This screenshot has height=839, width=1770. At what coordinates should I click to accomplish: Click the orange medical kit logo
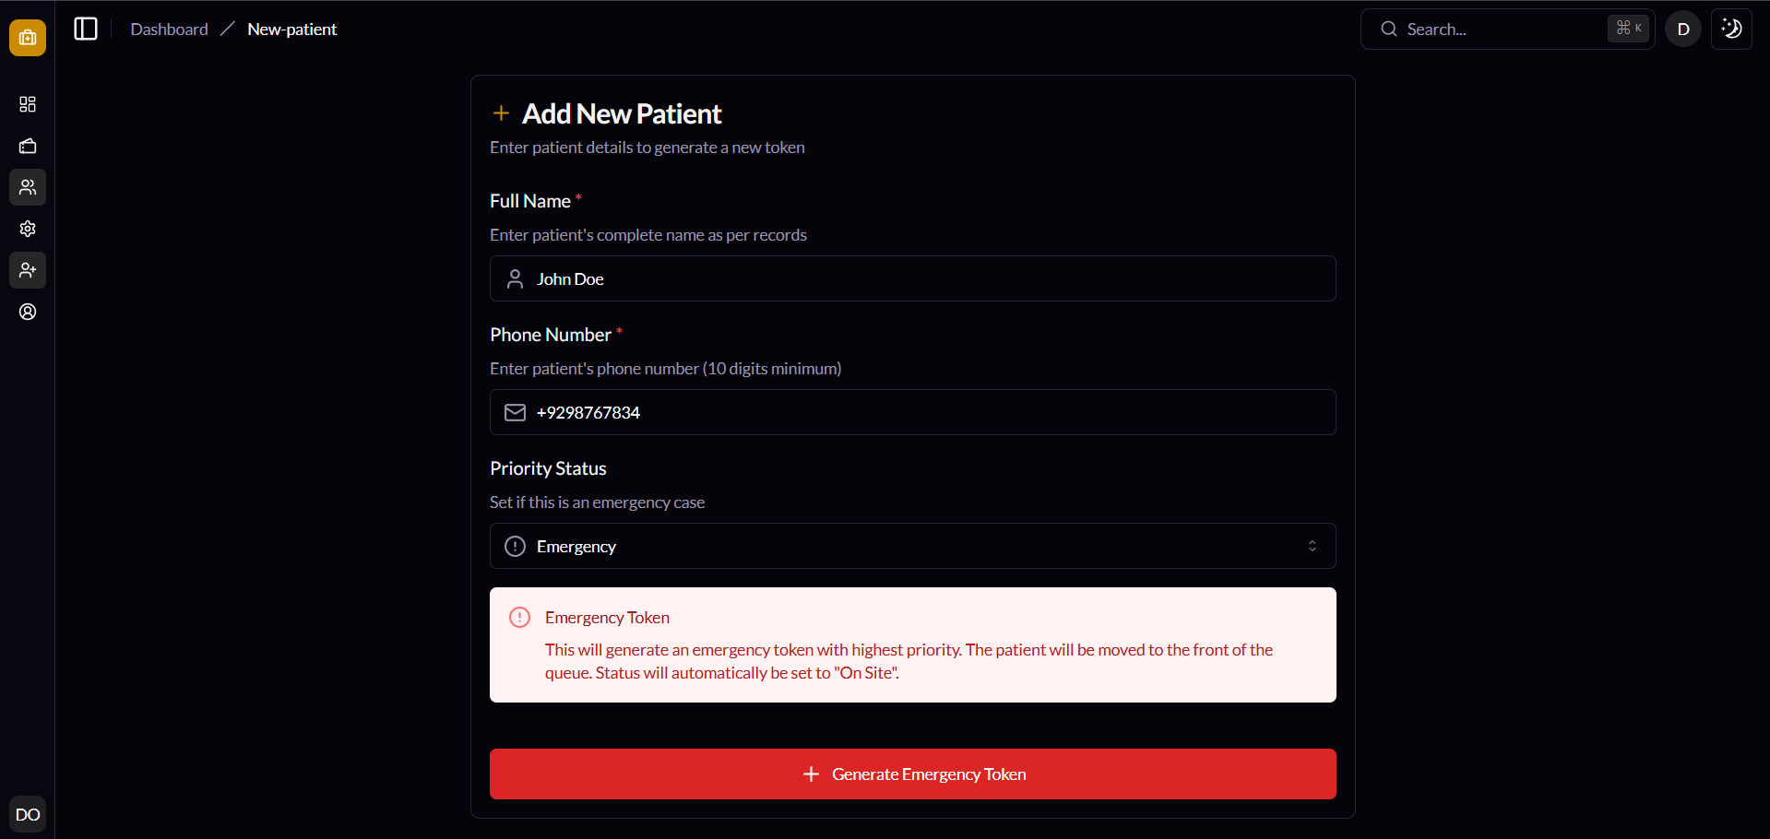click(x=28, y=38)
